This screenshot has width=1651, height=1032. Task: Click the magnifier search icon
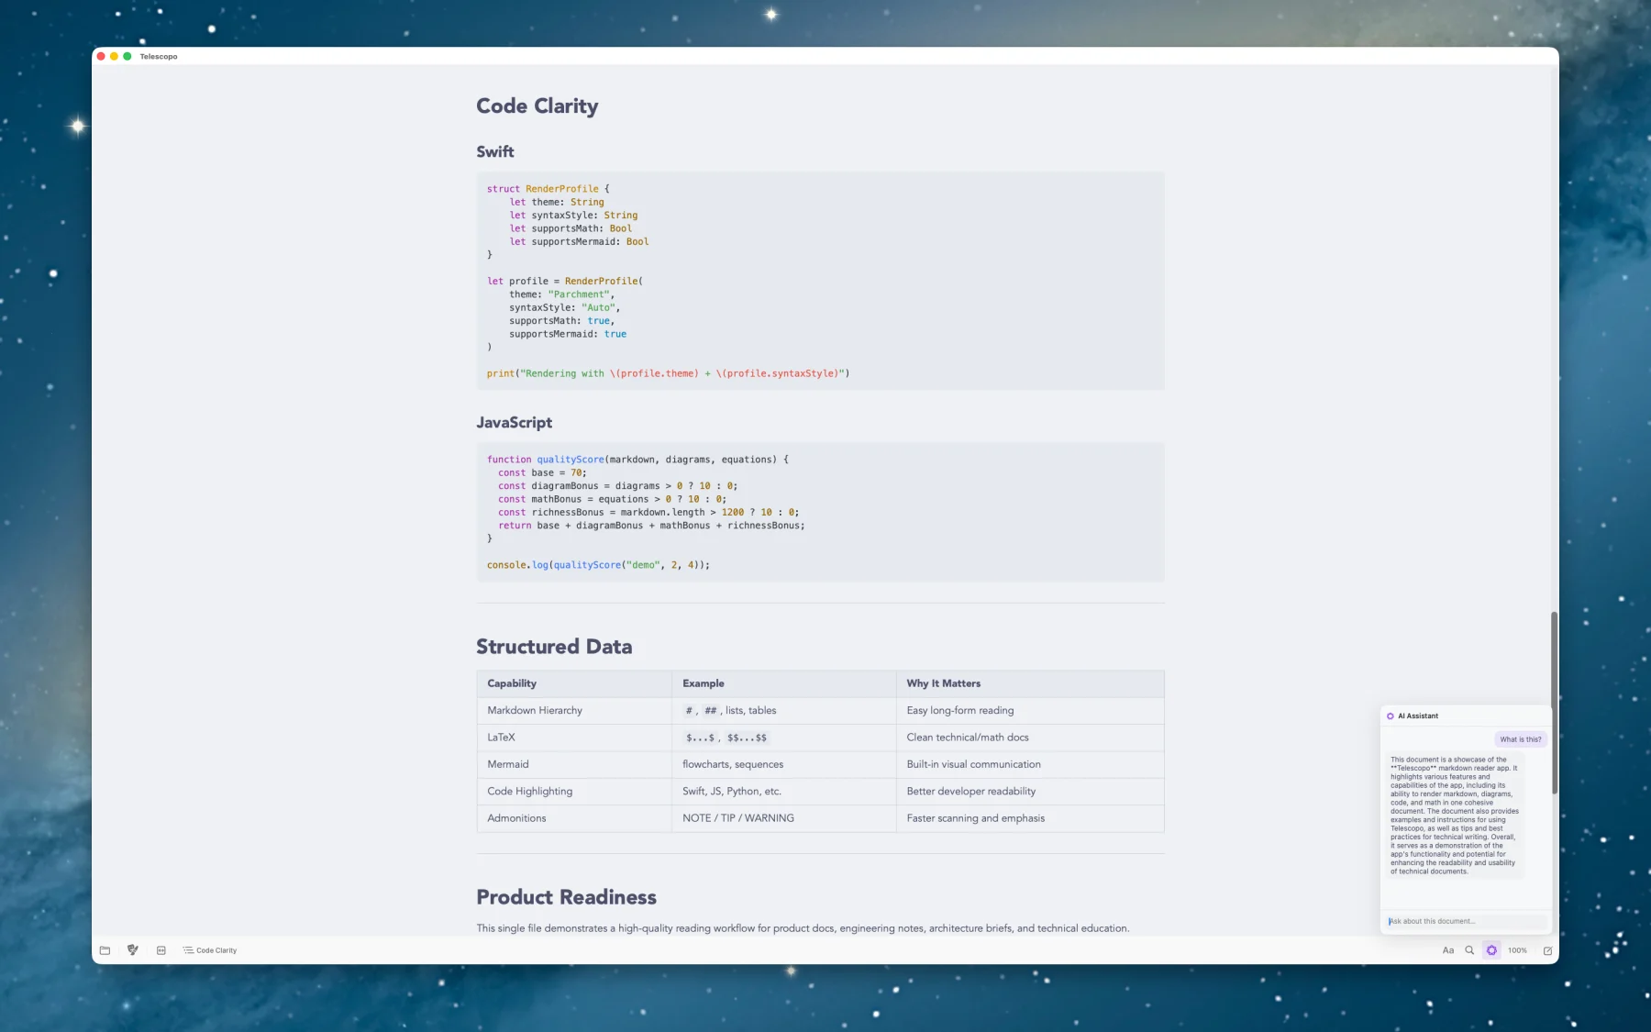coord(1469,950)
